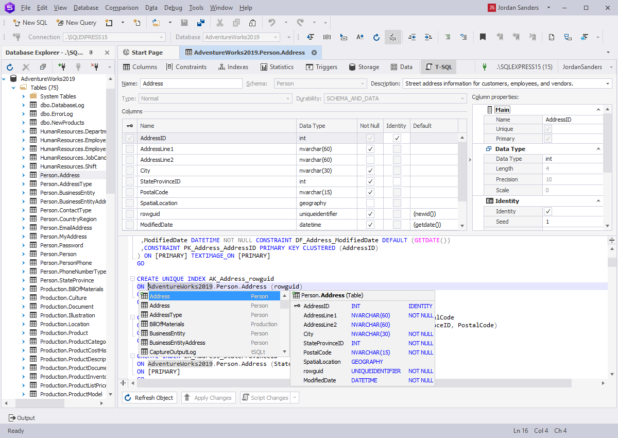The image size is (618, 438).
Task: Click the Refresh icon in Database Explorer
Action: coord(10,67)
